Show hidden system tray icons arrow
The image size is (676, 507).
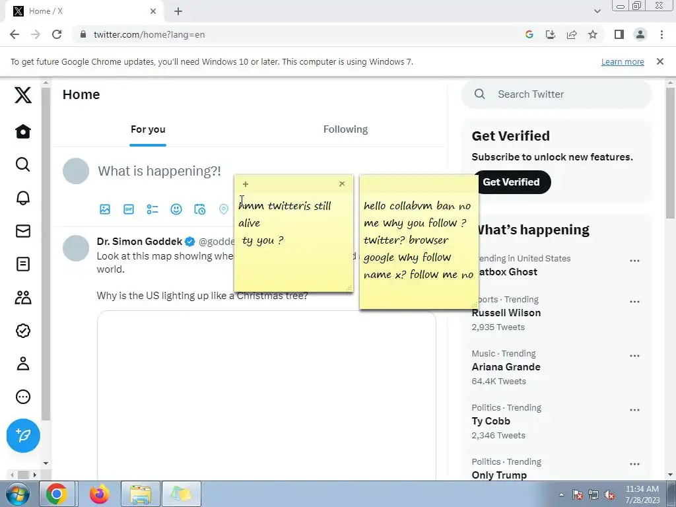(x=561, y=494)
